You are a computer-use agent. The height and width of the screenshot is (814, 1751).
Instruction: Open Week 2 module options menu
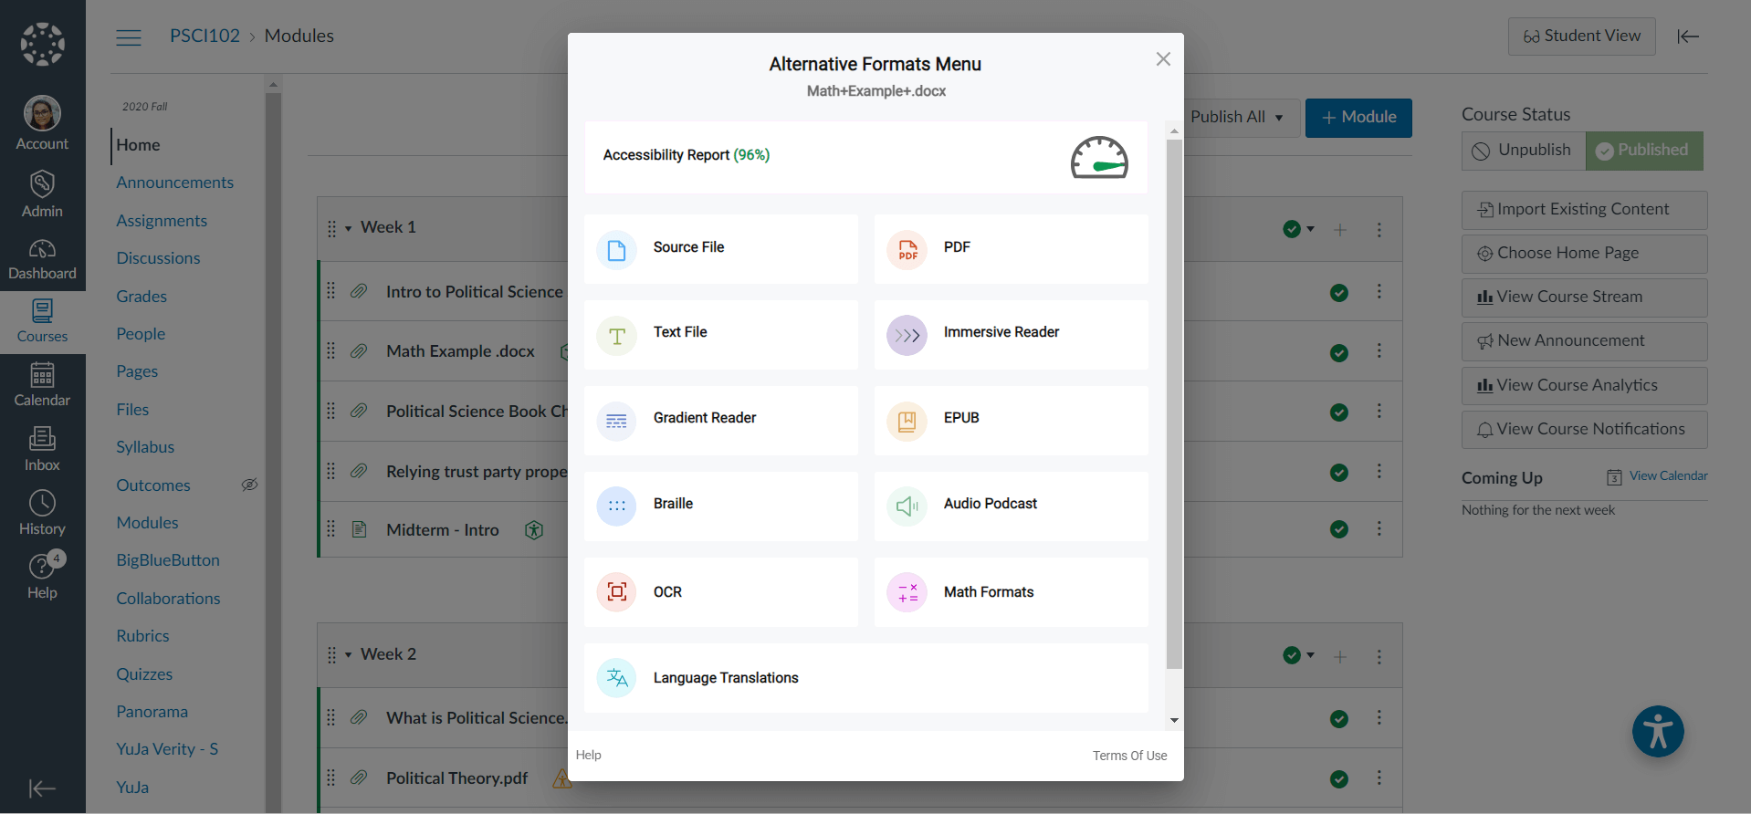pos(1379,656)
